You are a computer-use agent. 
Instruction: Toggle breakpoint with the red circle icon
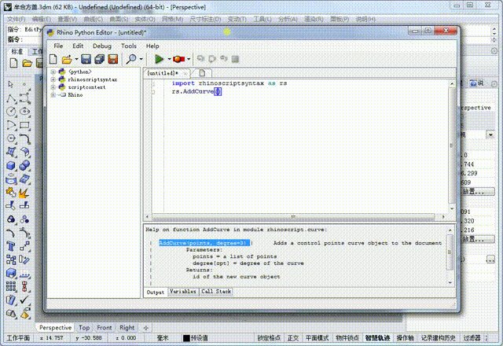[178, 59]
